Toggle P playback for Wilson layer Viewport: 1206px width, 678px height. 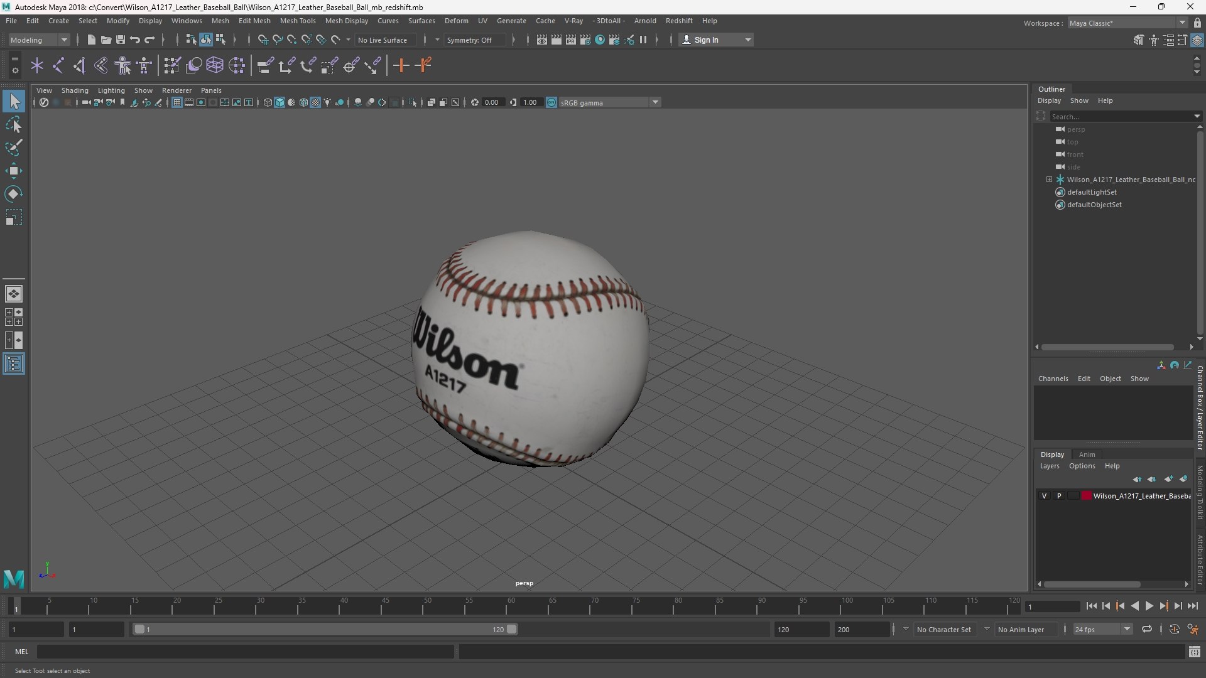tap(1059, 496)
